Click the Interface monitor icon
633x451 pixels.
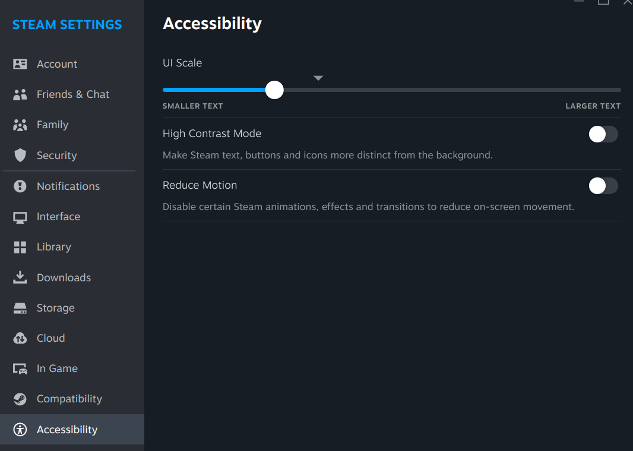tap(20, 217)
